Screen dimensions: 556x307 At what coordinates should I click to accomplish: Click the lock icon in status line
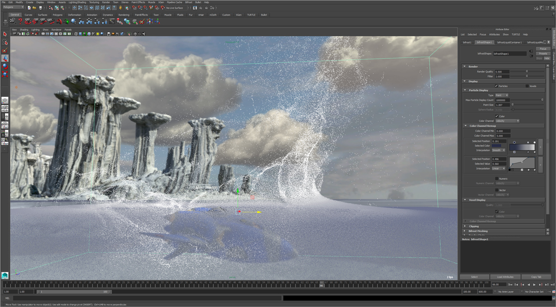click(x=120, y=8)
